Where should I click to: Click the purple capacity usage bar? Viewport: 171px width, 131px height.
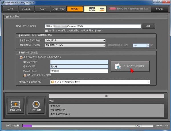pyautogui.click(x=27, y=125)
